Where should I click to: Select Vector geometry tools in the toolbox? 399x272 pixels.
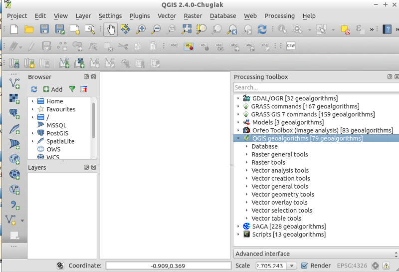tap(283, 194)
